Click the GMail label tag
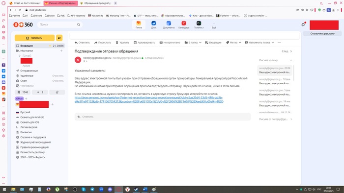 [19, 98]
